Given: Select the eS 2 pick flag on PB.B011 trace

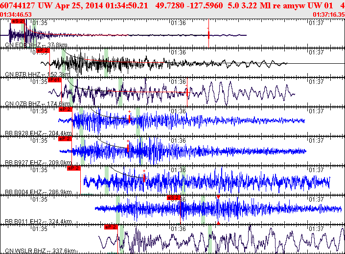Looking at the screenshot, I should 174,198.
